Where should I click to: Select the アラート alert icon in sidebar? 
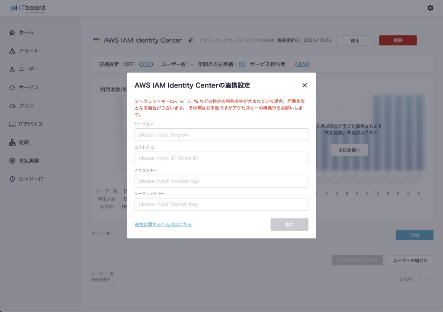[x=12, y=51]
